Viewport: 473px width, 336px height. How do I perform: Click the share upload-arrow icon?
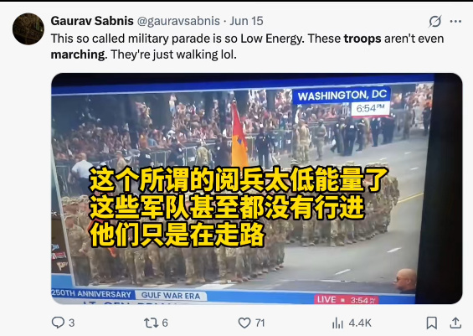[455, 323]
